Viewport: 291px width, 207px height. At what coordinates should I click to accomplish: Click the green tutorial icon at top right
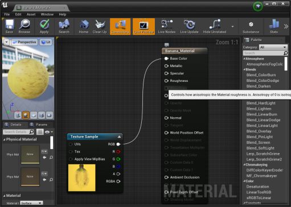pos(258,7)
